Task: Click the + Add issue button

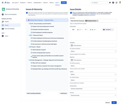Action: click(63, 93)
